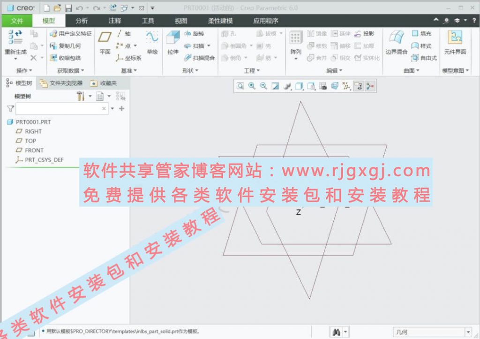Open a file with the folder icon
Image resolution: width=480 pixels, height=339 pixels.
click(x=57, y=8)
